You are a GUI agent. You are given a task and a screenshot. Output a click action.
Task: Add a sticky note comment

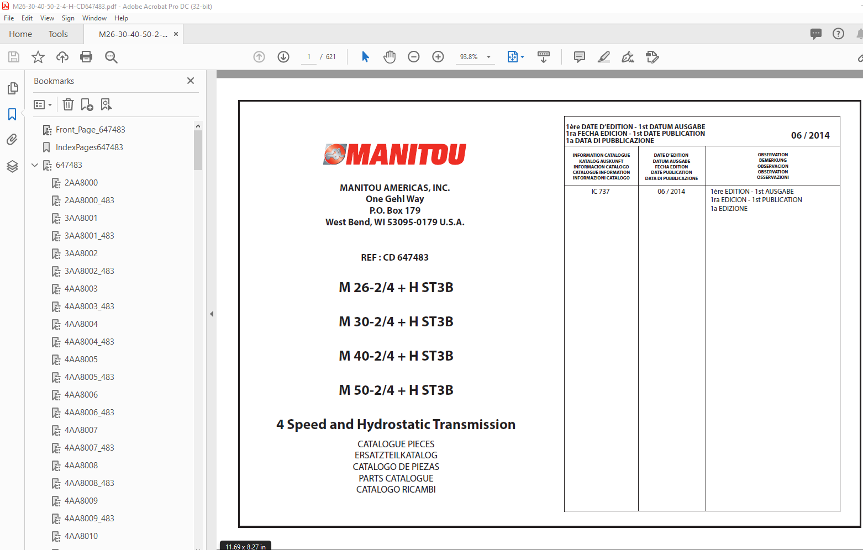(x=580, y=57)
